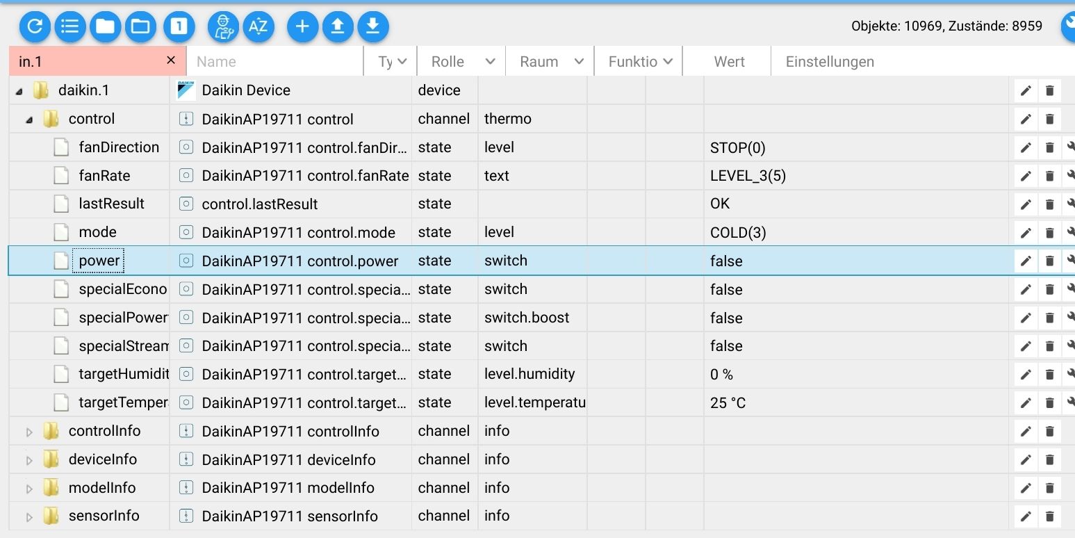Delete the deviceInfo channel with the trash icon
The height and width of the screenshot is (538, 1075).
(x=1050, y=459)
